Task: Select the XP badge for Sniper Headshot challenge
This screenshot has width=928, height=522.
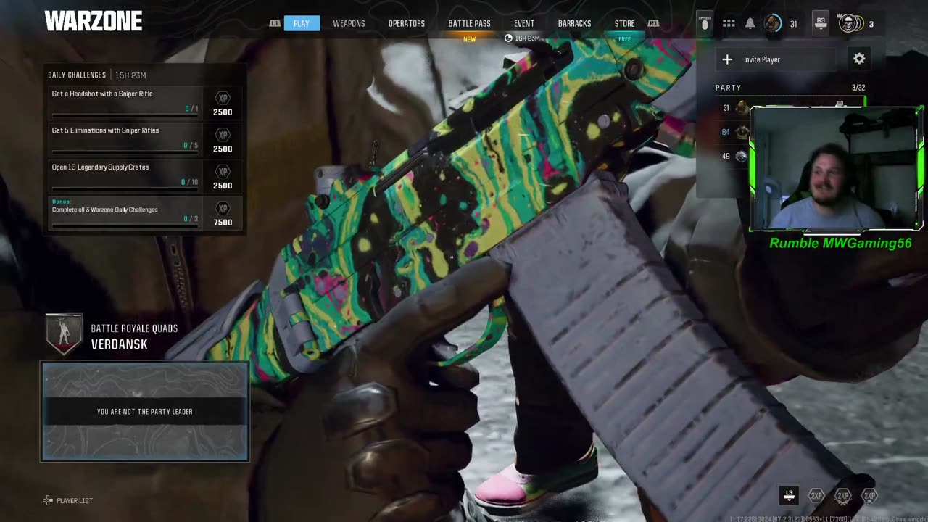Action: pos(223,98)
